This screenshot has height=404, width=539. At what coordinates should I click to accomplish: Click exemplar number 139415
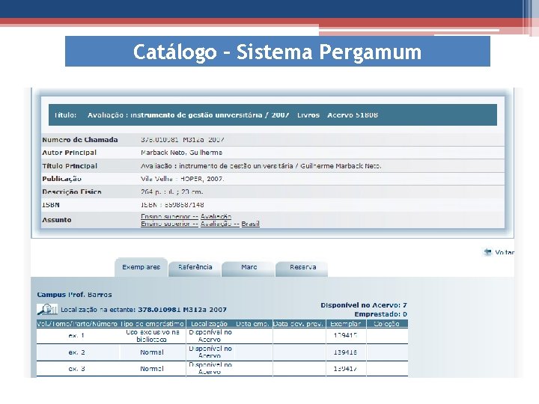[345, 335]
